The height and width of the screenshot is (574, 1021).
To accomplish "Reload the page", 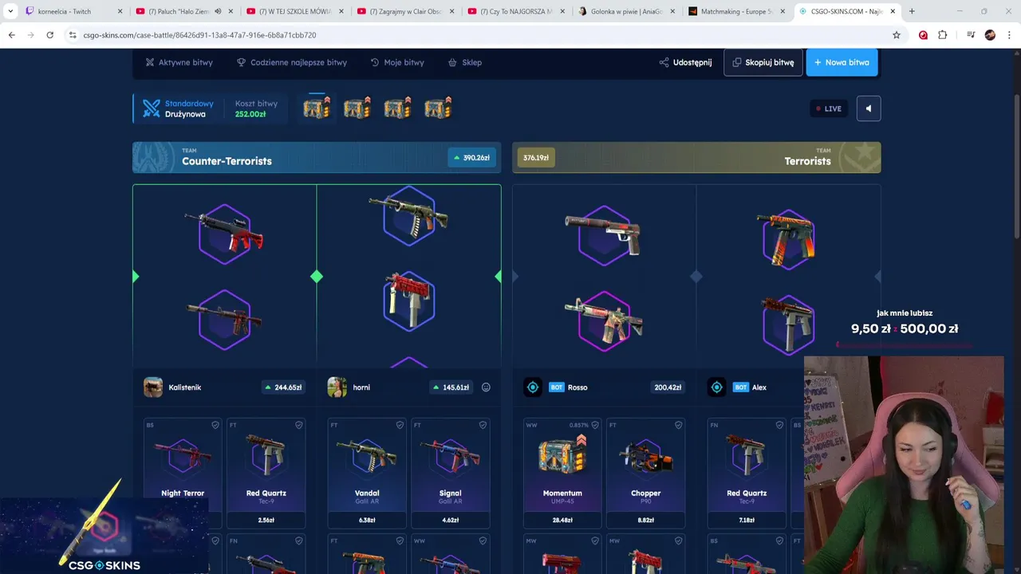I will point(49,35).
